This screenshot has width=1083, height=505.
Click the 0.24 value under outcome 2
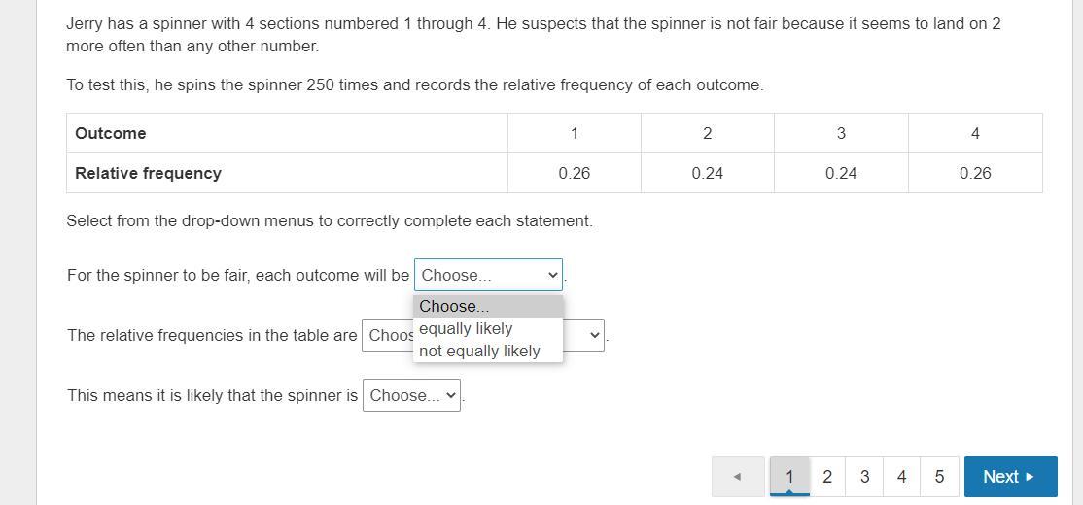pos(708,173)
